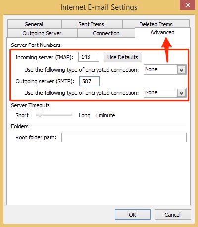Click the Server Timeouts slider thumb
This screenshot has width=198, height=227.
pyautogui.click(x=40, y=115)
